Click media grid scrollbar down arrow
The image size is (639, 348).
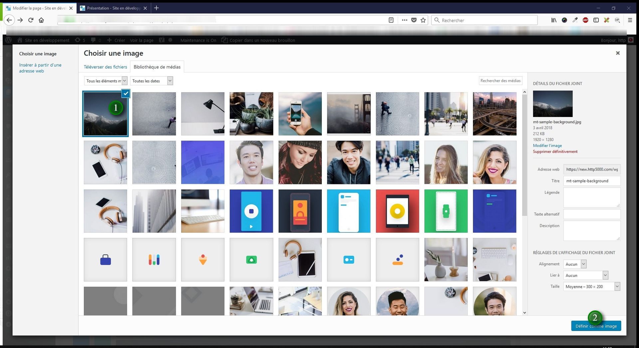pos(525,313)
